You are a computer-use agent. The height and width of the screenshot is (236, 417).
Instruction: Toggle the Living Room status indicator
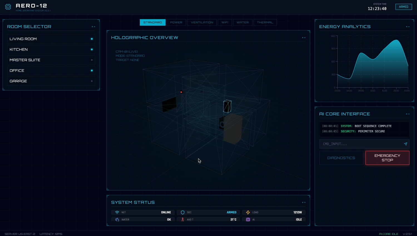(92, 39)
